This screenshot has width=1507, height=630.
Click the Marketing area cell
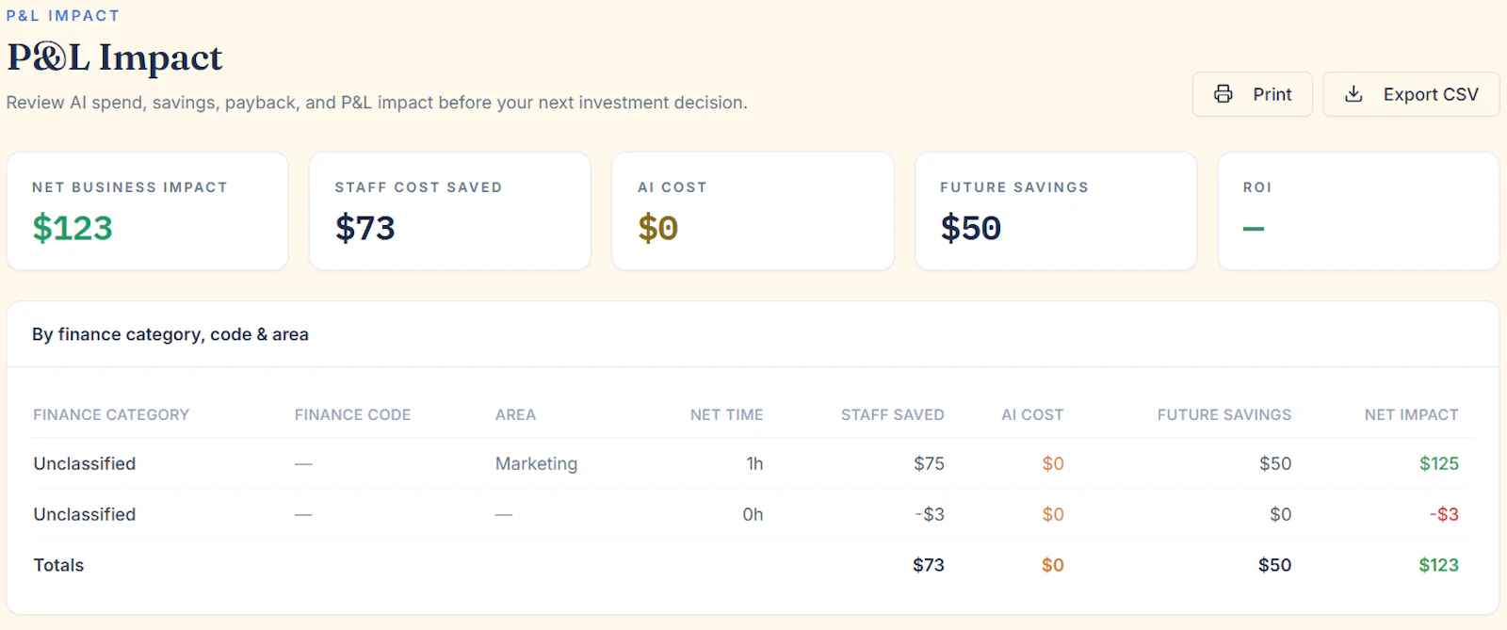pos(536,463)
